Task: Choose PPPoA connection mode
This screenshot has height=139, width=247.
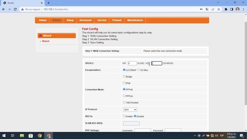Action: (x=124, y=96)
